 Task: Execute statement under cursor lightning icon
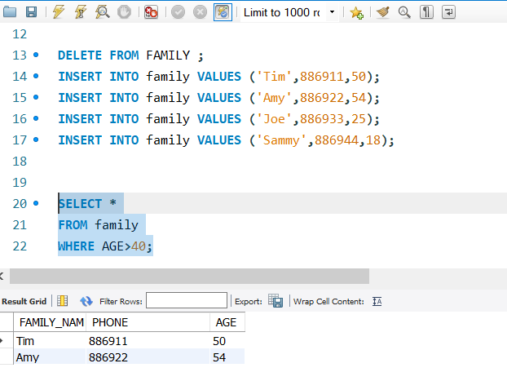[x=80, y=12]
